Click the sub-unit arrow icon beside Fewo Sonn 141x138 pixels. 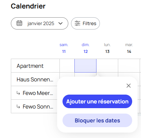tap(18, 106)
